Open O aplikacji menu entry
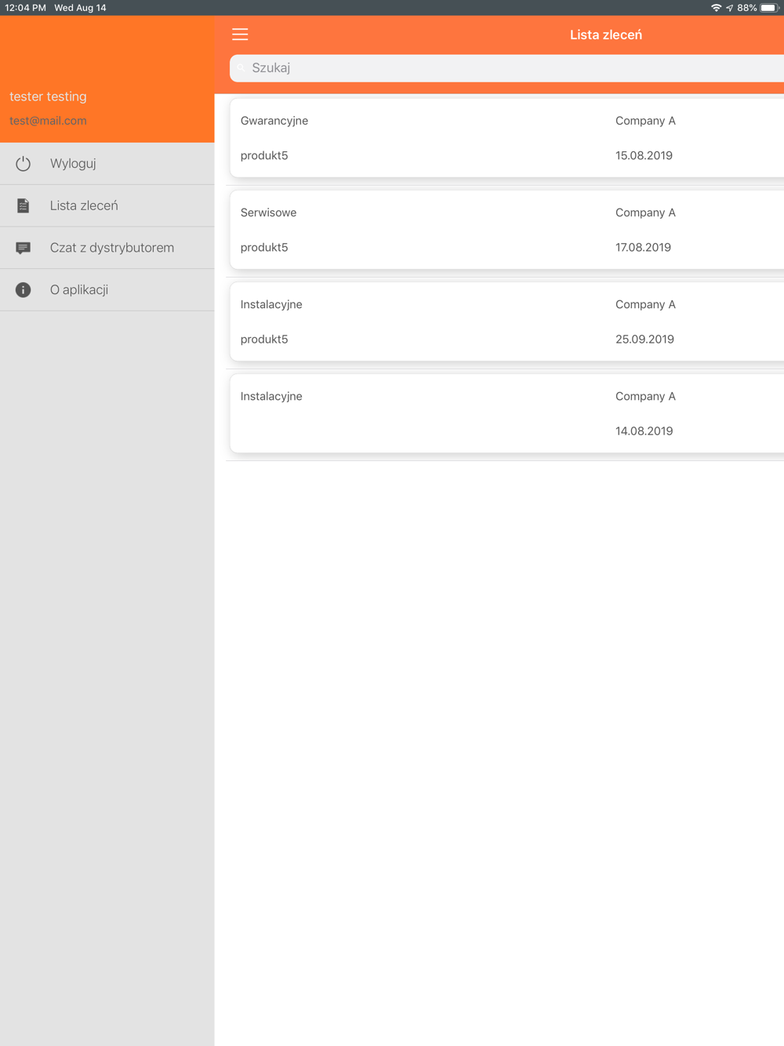This screenshot has height=1046, width=784. (107, 290)
